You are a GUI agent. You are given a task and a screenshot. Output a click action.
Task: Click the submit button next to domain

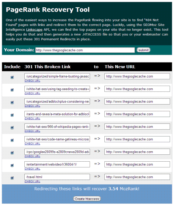click(143, 50)
